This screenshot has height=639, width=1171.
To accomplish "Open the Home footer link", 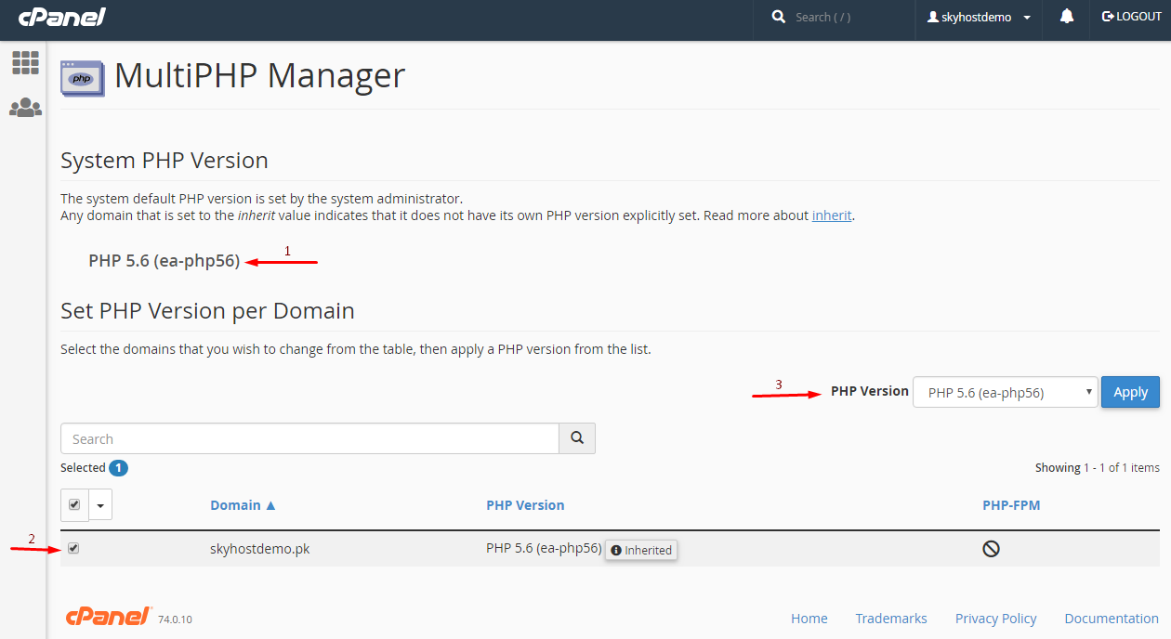I will click(809, 619).
